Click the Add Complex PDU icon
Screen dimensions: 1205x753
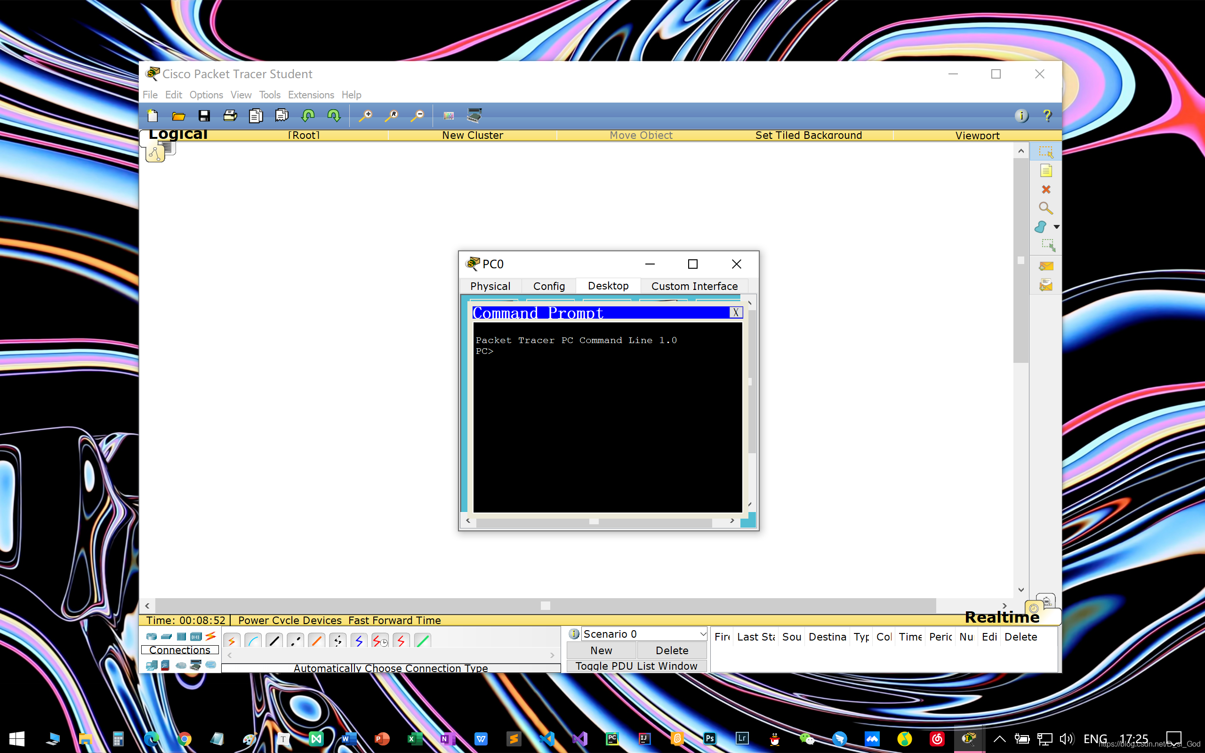[x=1045, y=285]
